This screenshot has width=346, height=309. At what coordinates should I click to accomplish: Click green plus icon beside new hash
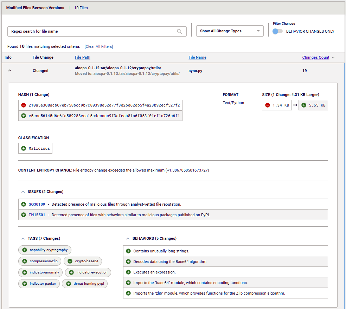[x=24, y=116]
